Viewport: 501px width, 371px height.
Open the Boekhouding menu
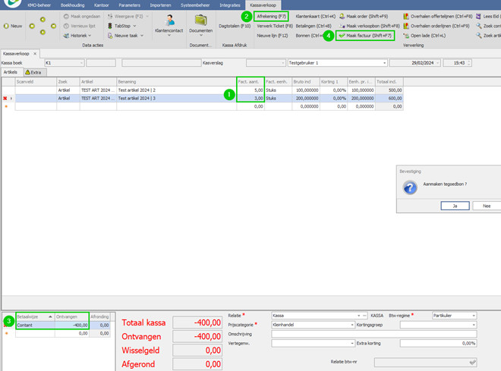click(x=73, y=5)
